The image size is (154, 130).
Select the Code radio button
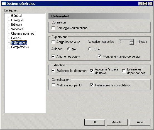(x=90, y=49)
